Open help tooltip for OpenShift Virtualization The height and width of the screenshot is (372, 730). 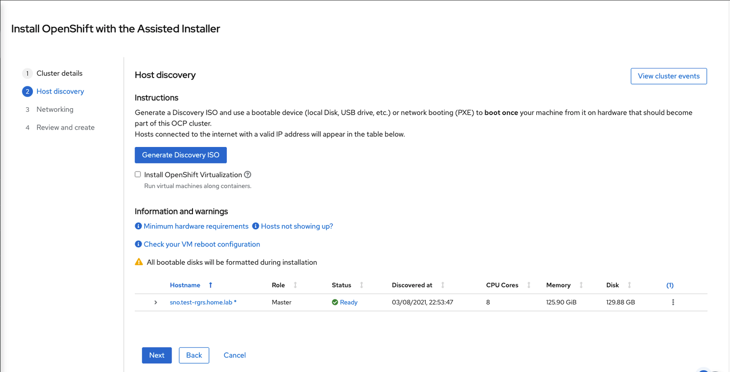248,174
